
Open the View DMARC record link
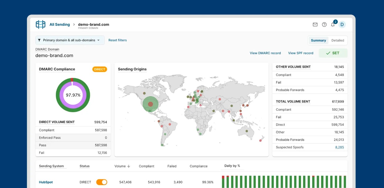(265, 53)
